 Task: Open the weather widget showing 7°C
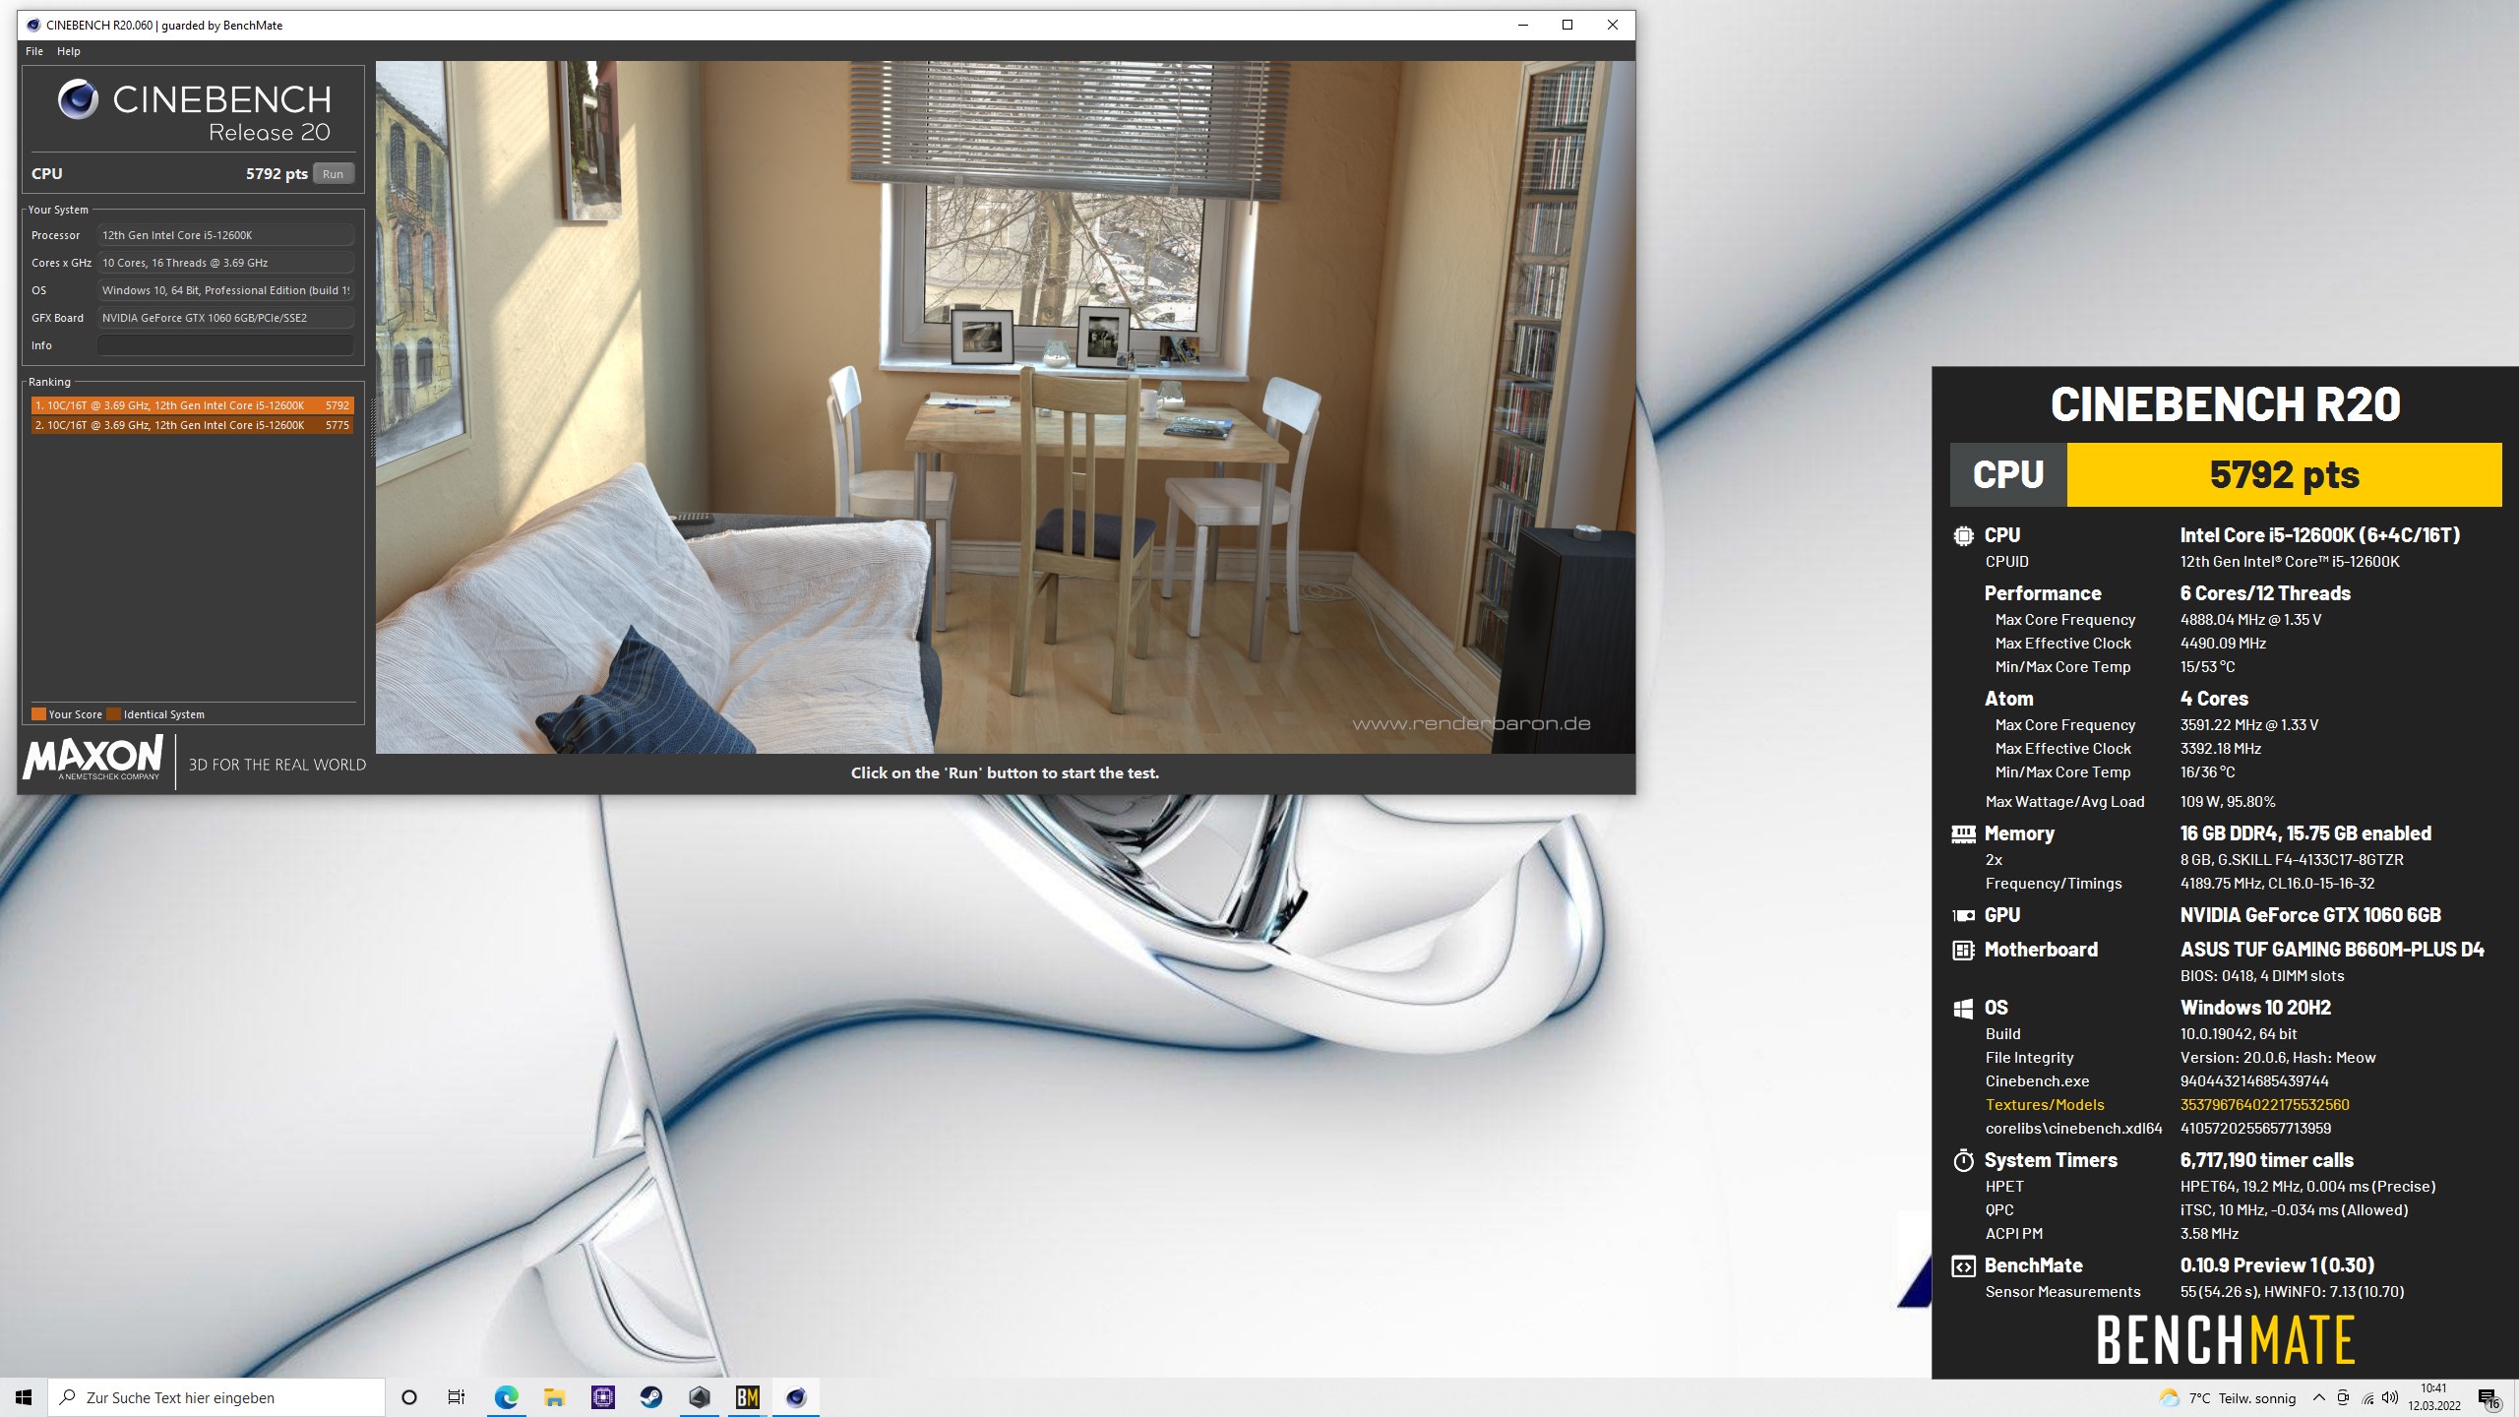coord(2227,1398)
